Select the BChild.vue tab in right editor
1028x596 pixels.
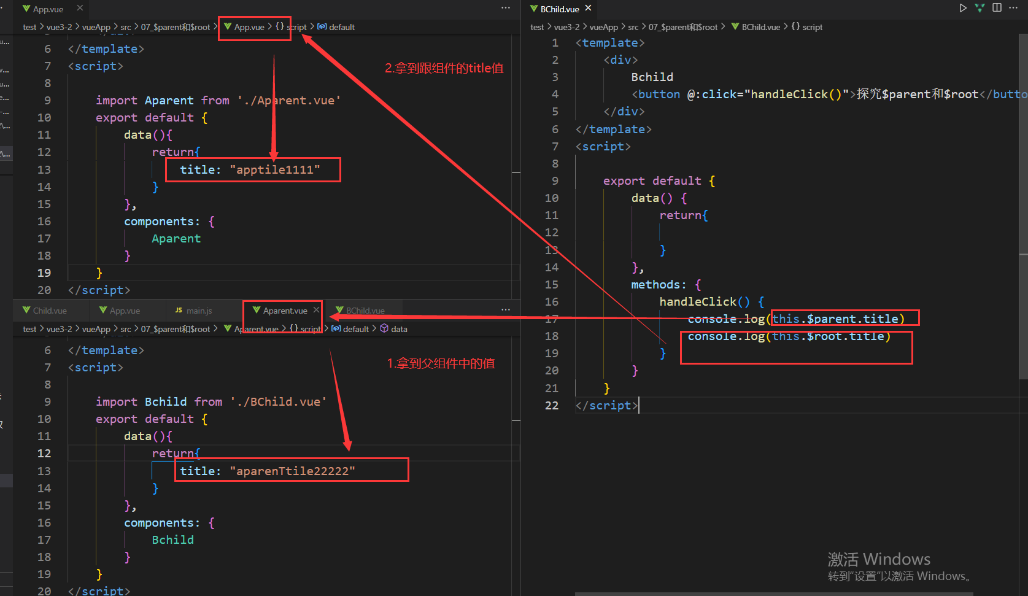(560, 9)
